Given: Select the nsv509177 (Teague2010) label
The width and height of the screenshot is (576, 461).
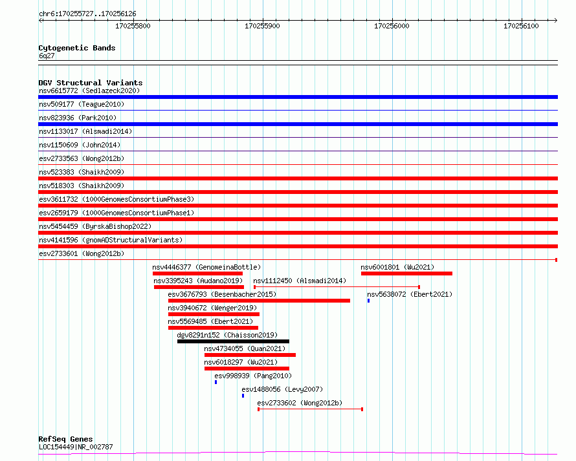Looking at the screenshot, I should [82, 104].
